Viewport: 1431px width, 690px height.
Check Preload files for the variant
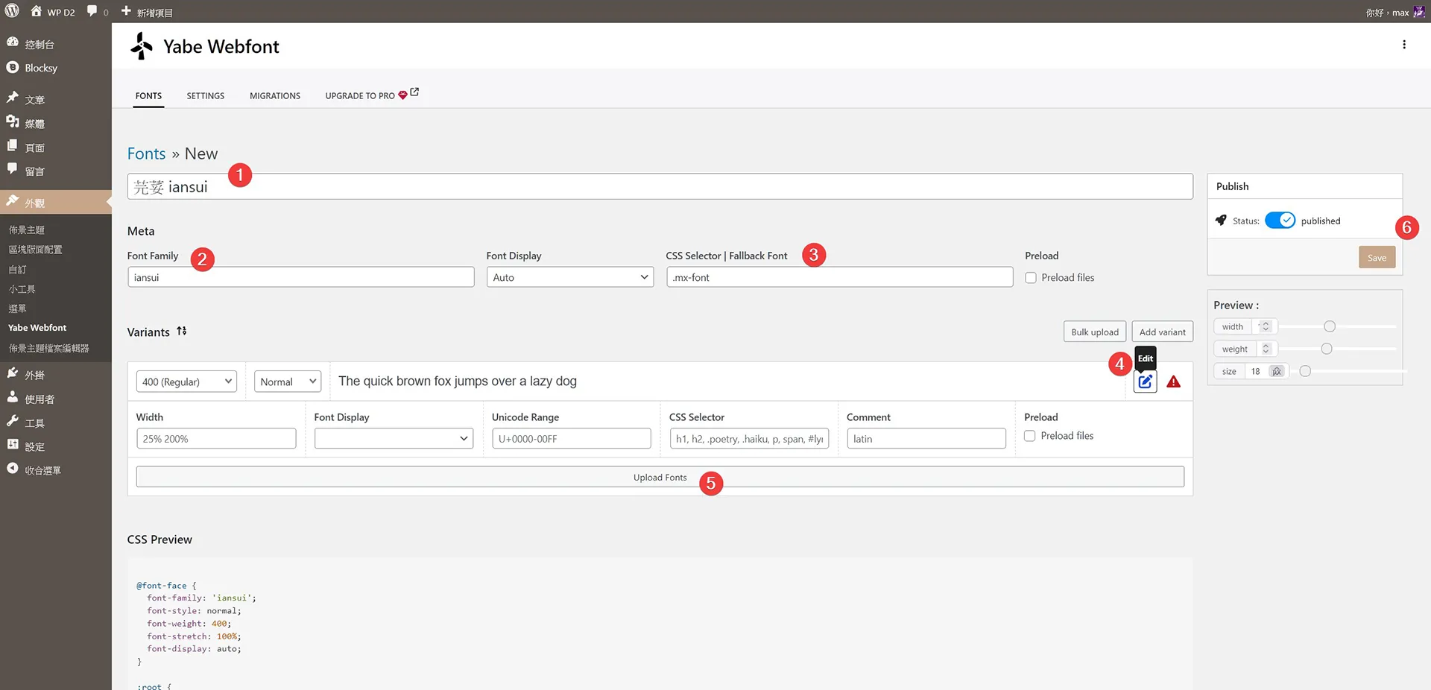pos(1030,436)
